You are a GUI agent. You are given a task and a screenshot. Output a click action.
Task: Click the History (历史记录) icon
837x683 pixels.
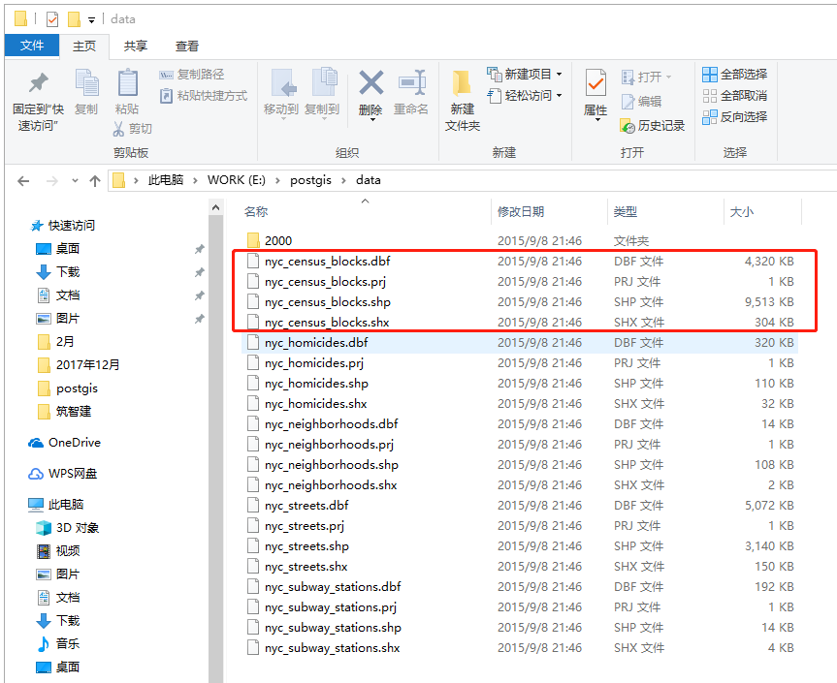(x=654, y=122)
